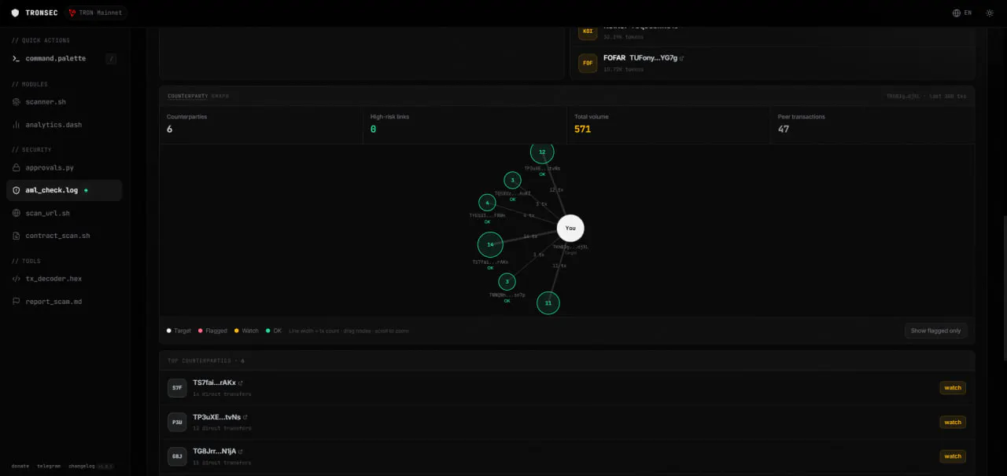
Task: Click the white Target legend dot
Action: 168,331
